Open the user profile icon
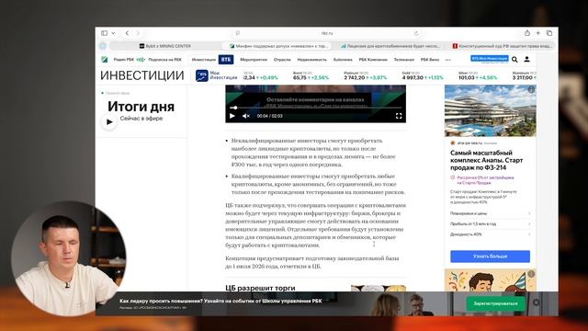Screen dimensions: 588x331 (526, 59)
